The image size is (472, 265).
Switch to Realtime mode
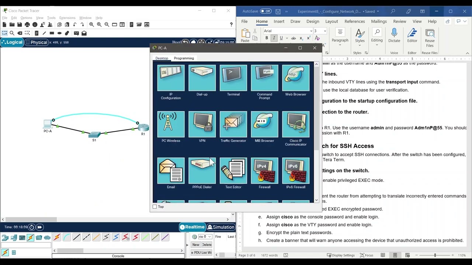[x=192, y=227]
